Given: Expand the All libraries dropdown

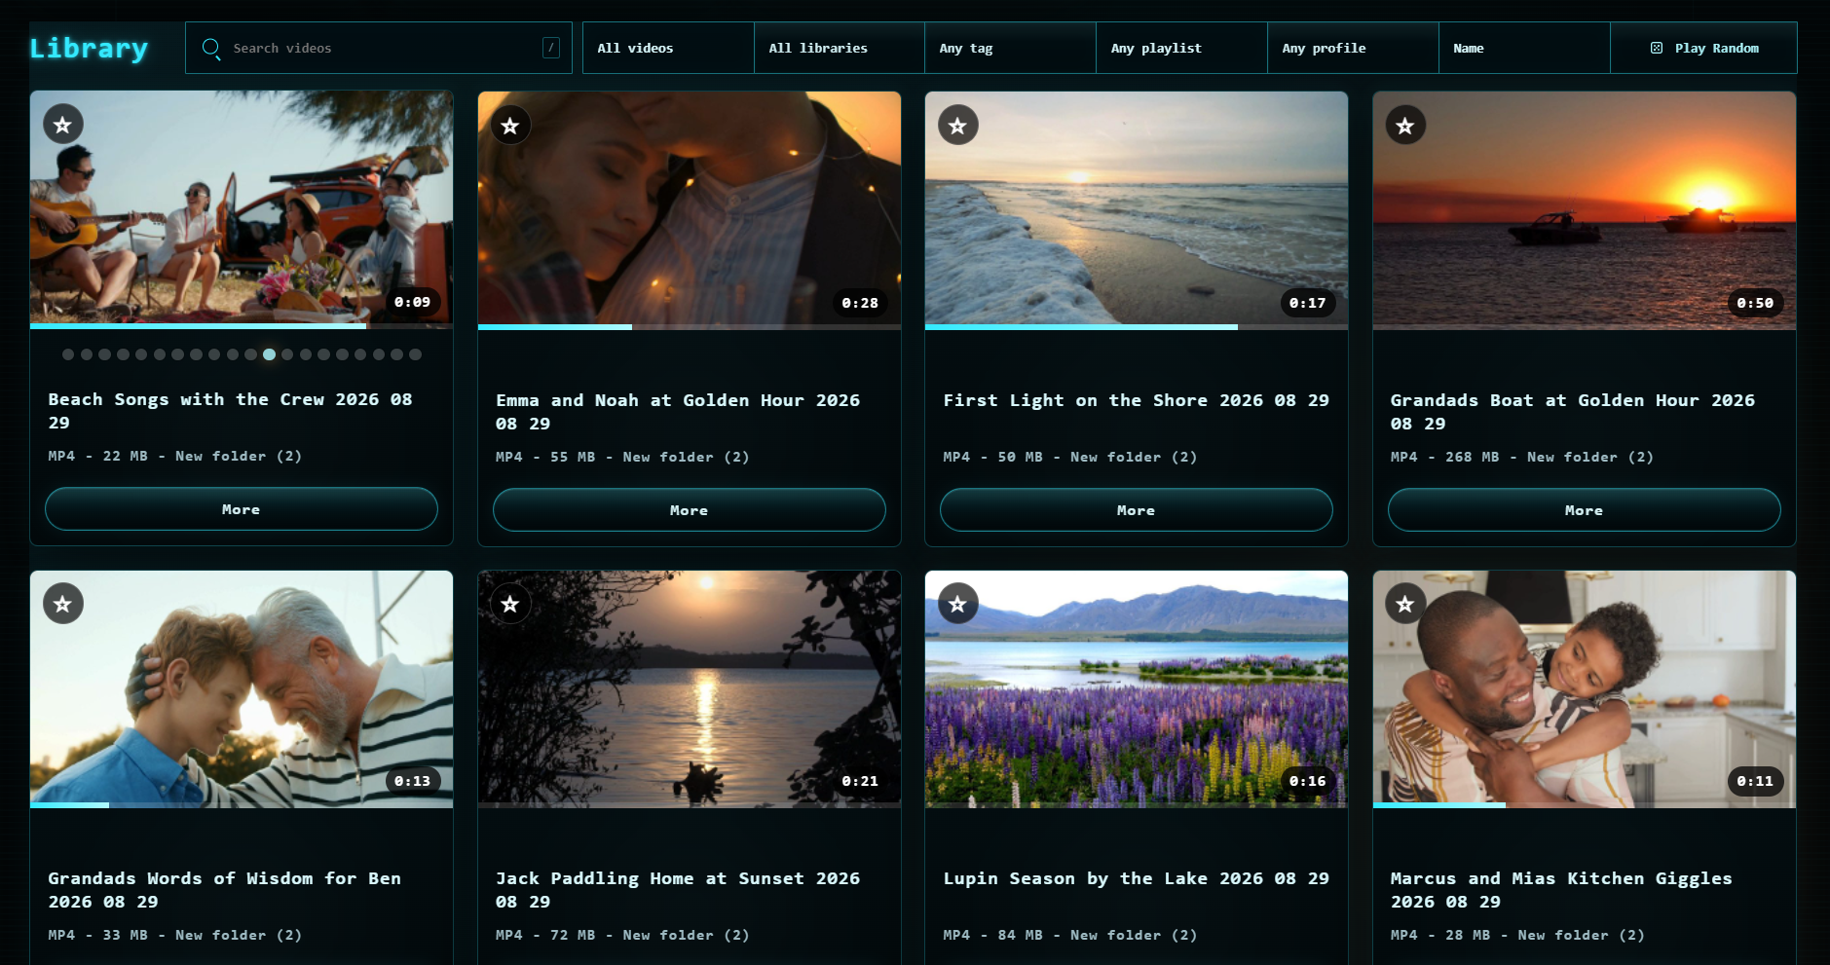Looking at the screenshot, I should [840, 48].
